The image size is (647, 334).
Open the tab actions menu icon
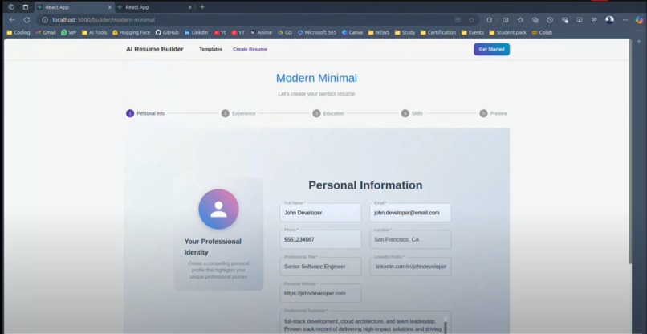(x=26, y=7)
